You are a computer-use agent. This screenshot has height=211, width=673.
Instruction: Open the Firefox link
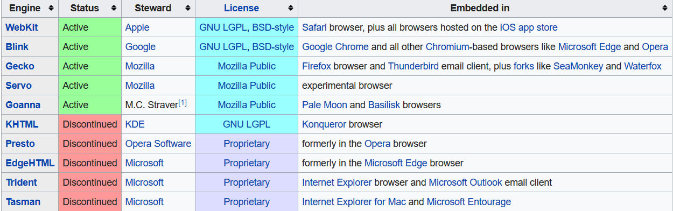tap(317, 66)
